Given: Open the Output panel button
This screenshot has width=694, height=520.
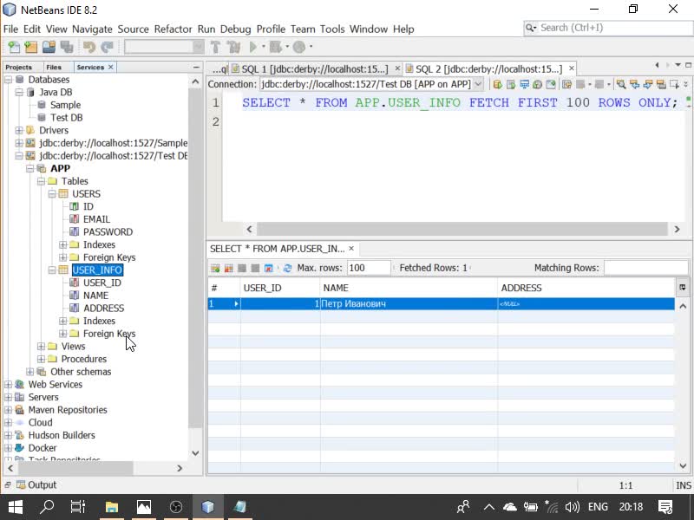Looking at the screenshot, I should 36,484.
